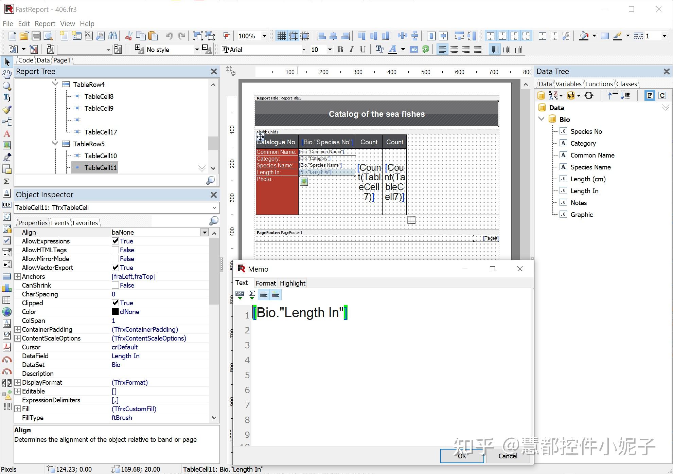The height and width of the screenshot is (474, 673).
Task: Click the Find binoculars icon
Action: [113, 36]
